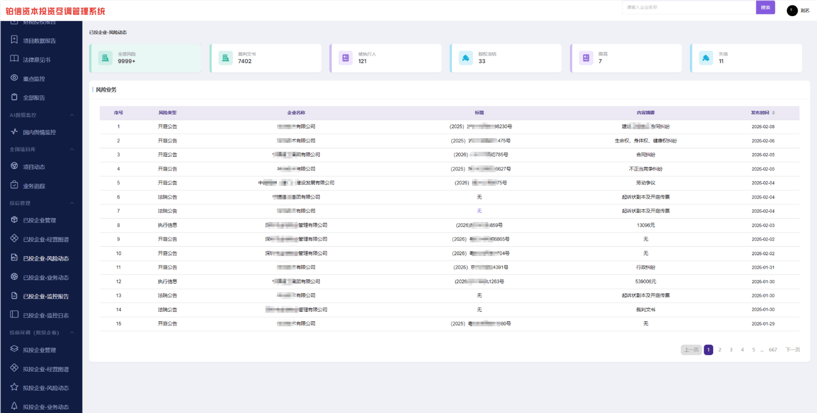Collapse the 投后管理 section chevron
817x413 pixels.
pos(72,203)
